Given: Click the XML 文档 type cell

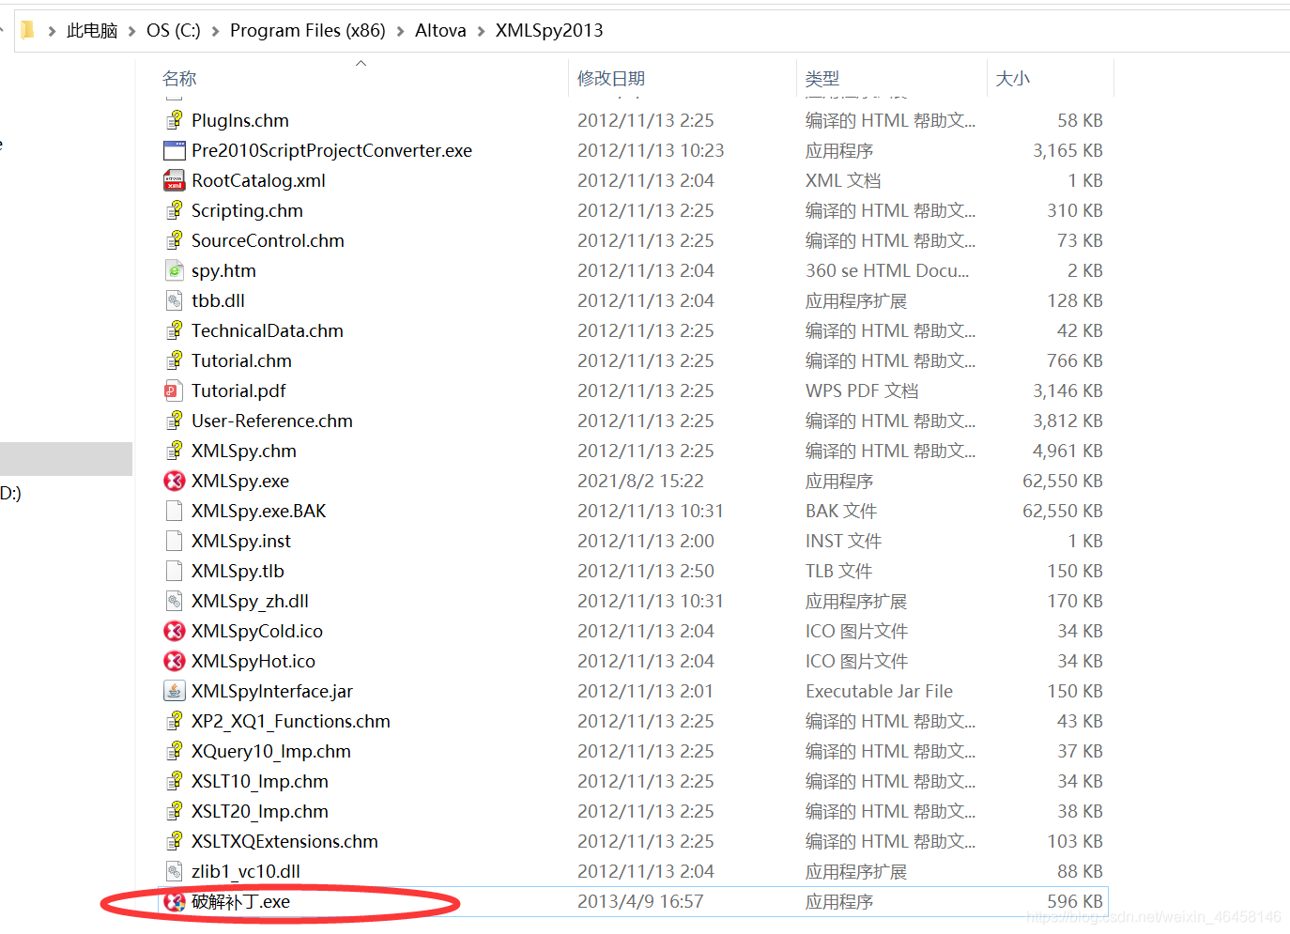Looking at the screenshot, I should [843, 180].
